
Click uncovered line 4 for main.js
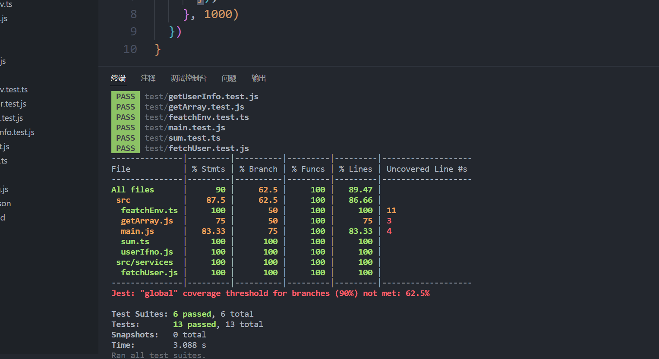coord(389,231)
